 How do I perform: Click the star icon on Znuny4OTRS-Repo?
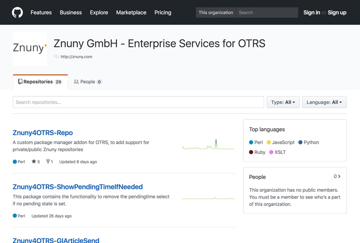pos(34,162)
